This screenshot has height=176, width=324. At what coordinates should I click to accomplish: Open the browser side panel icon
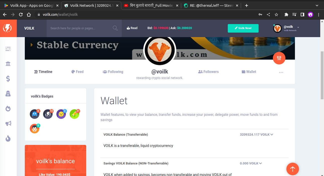[x=302, y=15]
